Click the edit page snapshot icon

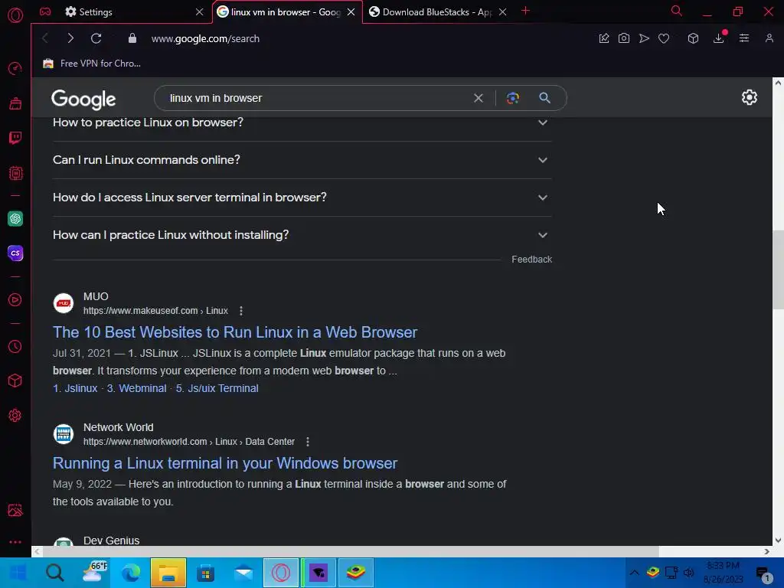tap(604, 38)
